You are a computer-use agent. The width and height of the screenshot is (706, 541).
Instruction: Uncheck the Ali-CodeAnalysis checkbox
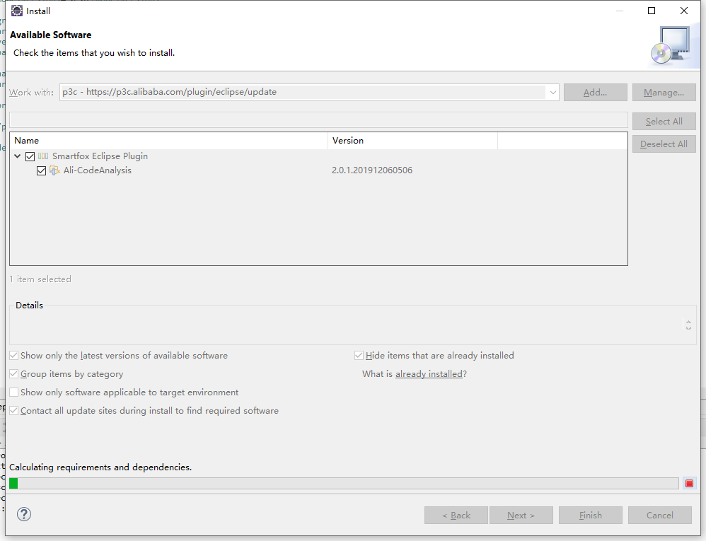click(42, 170)
